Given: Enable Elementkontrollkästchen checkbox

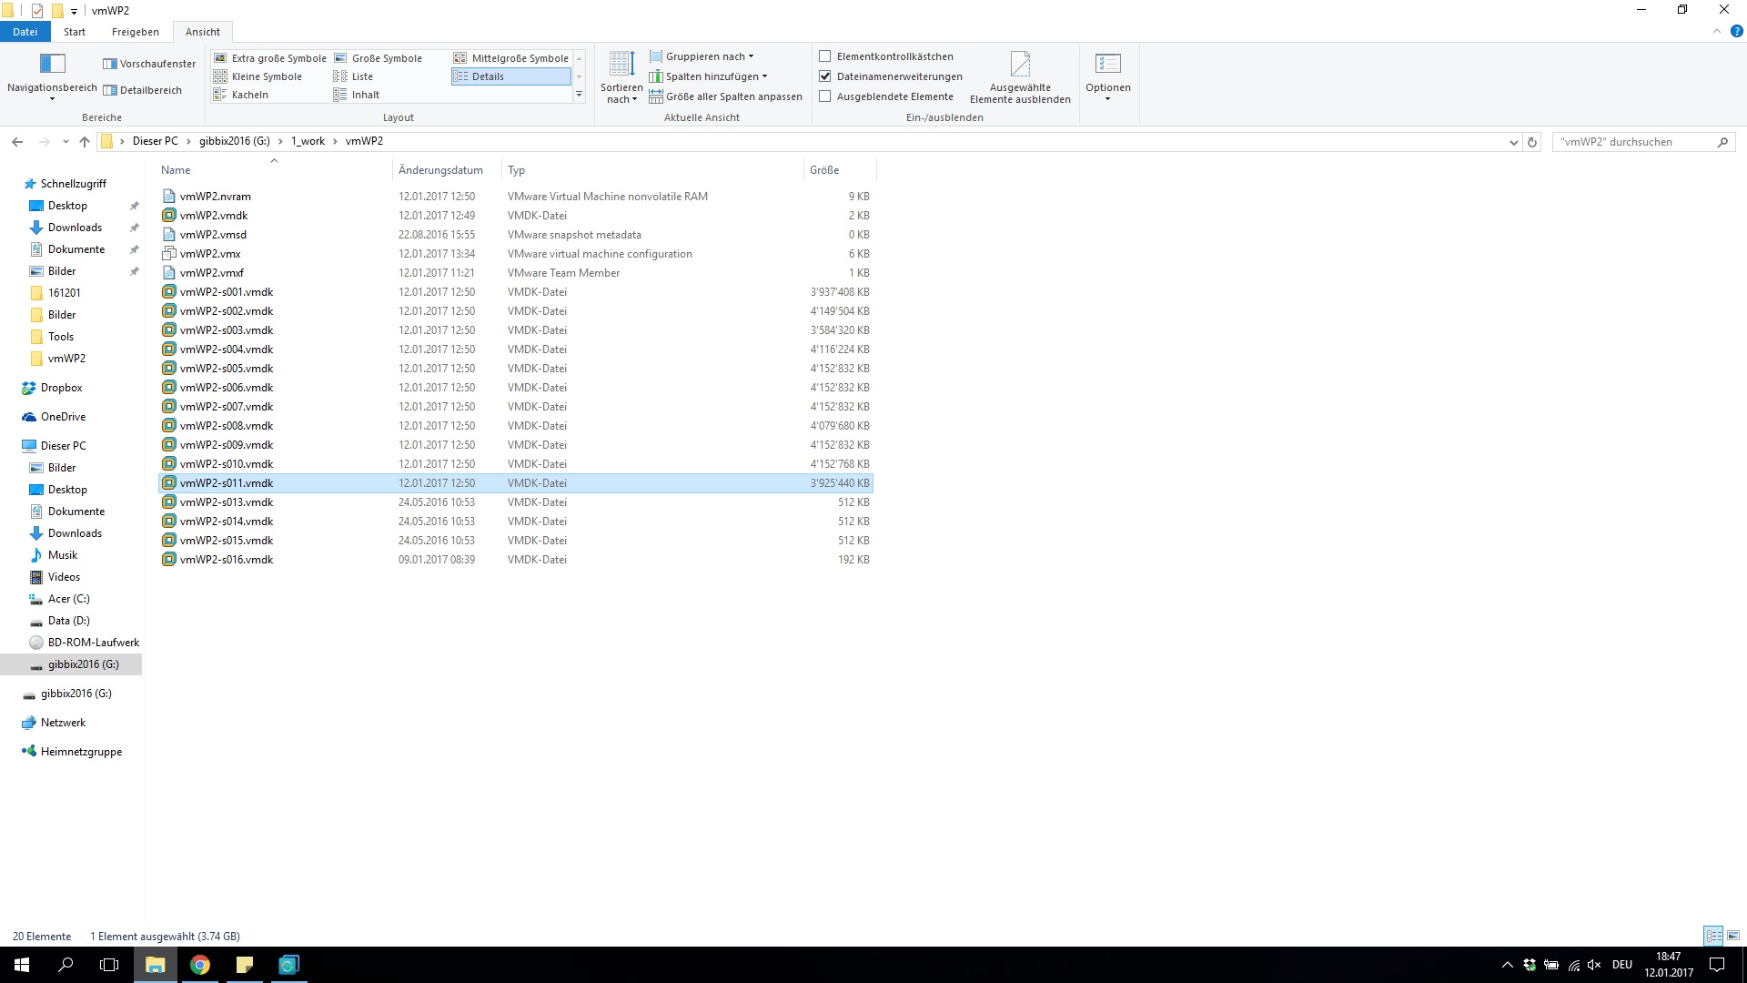Looking at the screenshot, I should 825,56.
